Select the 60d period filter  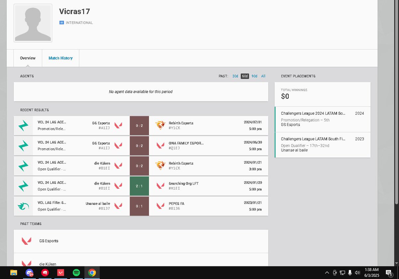point(245,76)
